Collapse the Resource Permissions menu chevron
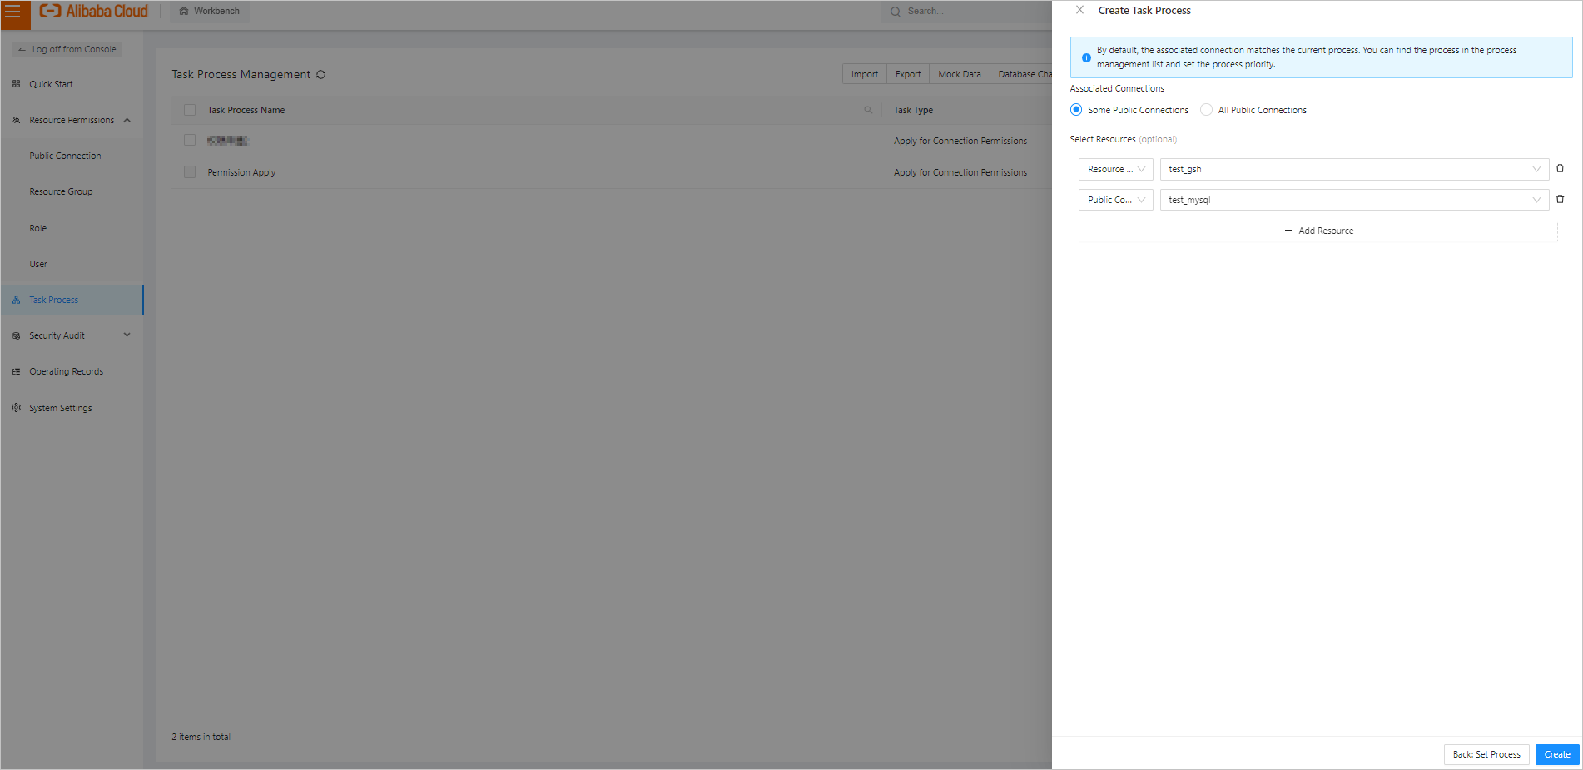 tap(127, 120)
